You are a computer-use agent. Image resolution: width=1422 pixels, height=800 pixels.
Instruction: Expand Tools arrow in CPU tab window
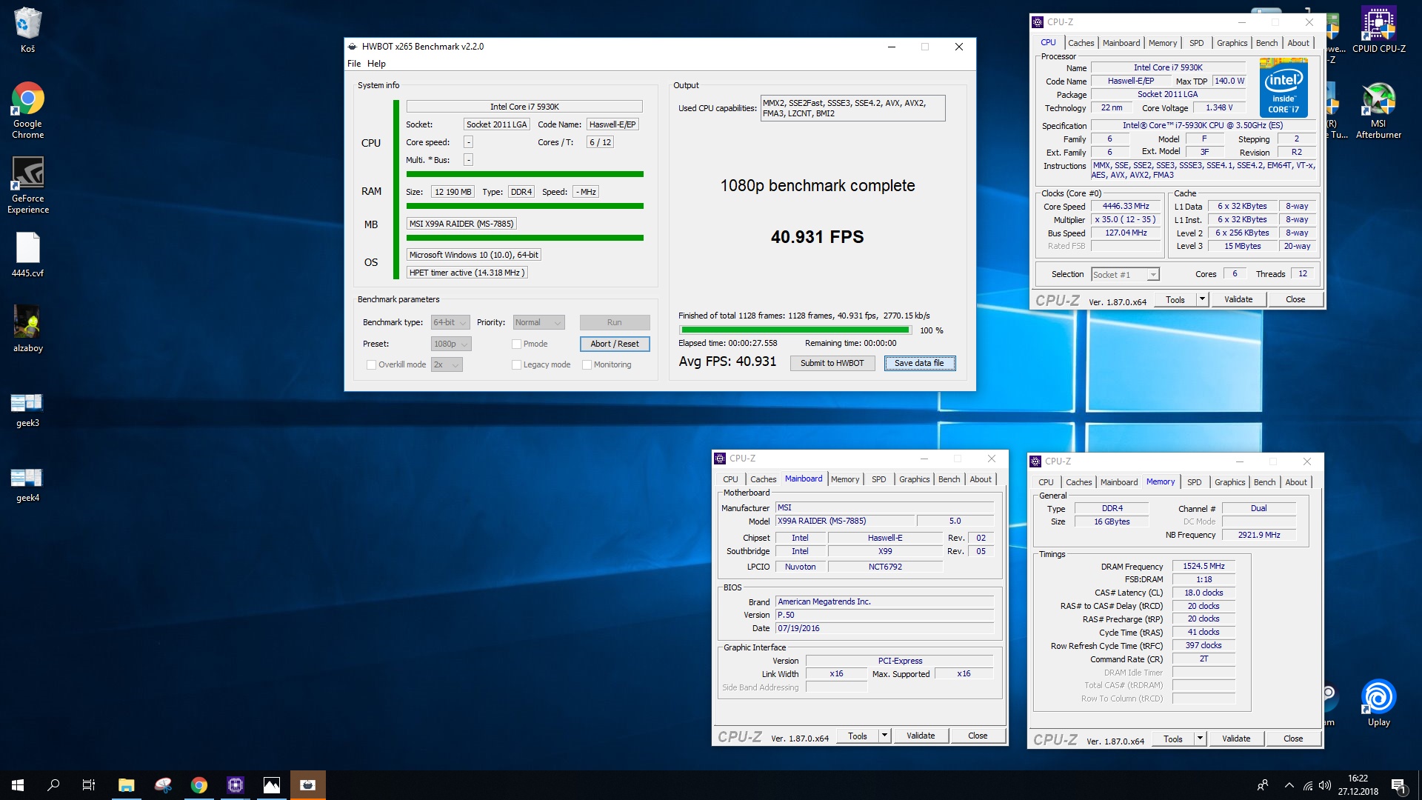click(1202, 299)
